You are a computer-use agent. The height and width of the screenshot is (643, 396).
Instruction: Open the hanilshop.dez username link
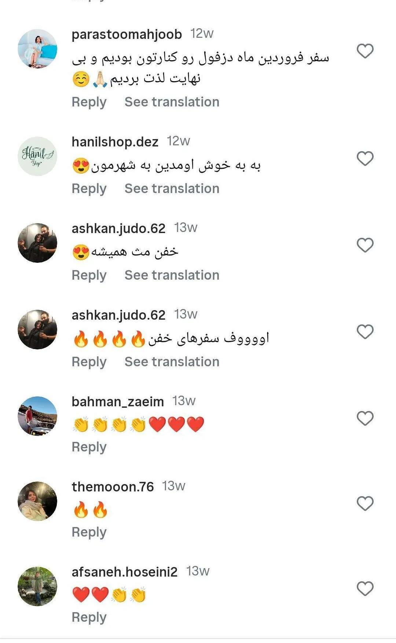pyautogui.click(x=115, y=142)
